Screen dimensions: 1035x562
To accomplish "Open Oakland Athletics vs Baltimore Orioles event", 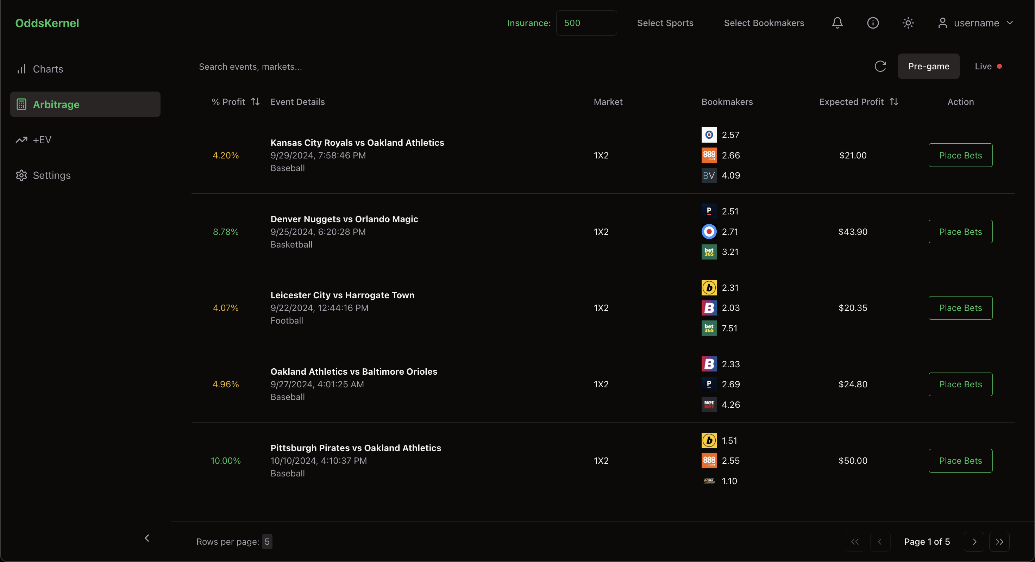I will point(354,371).
